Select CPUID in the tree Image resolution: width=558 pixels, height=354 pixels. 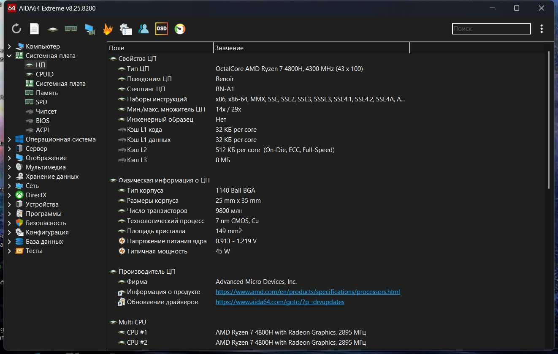point(44,74)
